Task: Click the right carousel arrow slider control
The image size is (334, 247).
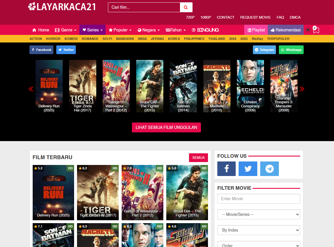Action: (302, 89)
